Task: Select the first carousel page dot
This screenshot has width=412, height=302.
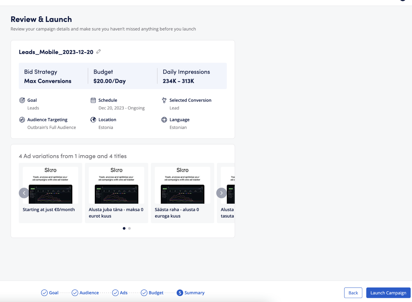Action: [124, 228]
